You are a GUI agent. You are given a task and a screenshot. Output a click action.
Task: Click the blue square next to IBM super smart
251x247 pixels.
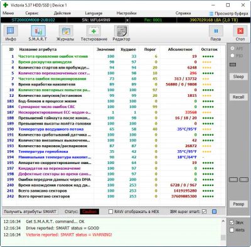point(214,212)
